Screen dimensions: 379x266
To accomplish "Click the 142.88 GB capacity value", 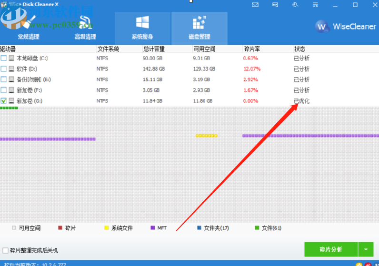I will pyautogui.click(x=154, y=69).
